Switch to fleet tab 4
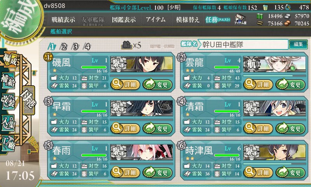 point(87,47)
